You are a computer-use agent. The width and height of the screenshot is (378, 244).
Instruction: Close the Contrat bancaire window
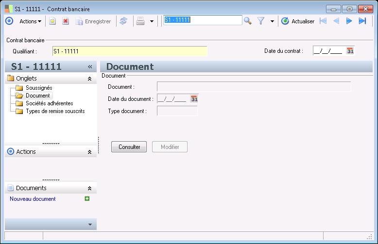pos(365,9)
